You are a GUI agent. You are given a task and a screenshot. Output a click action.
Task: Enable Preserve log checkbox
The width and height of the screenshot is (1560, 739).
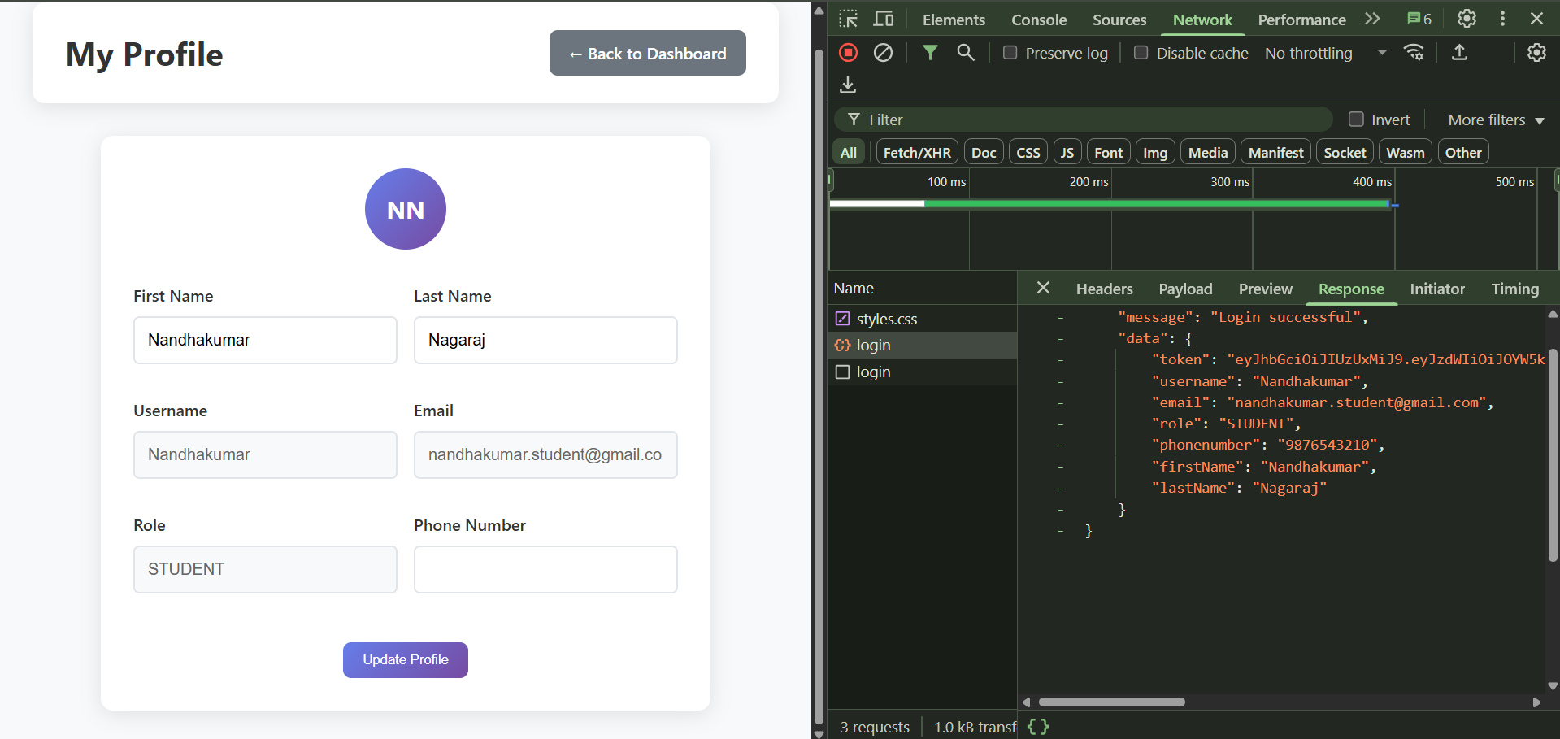click(1010, 53)
